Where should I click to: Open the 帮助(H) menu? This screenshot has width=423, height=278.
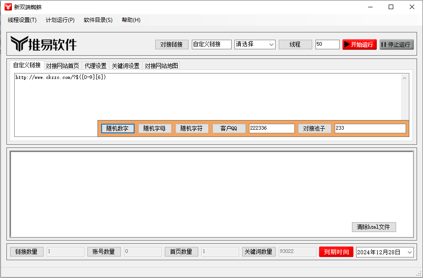point(131,20)
